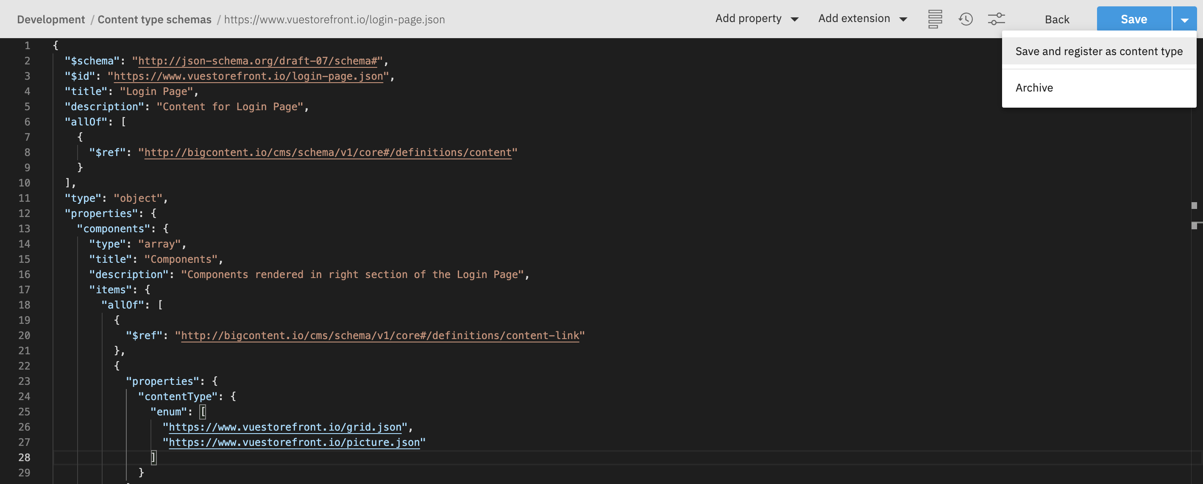Screen dimensions: 1203x484
Task: Select Save and register as content type
Action: (x=1098, y=51)
